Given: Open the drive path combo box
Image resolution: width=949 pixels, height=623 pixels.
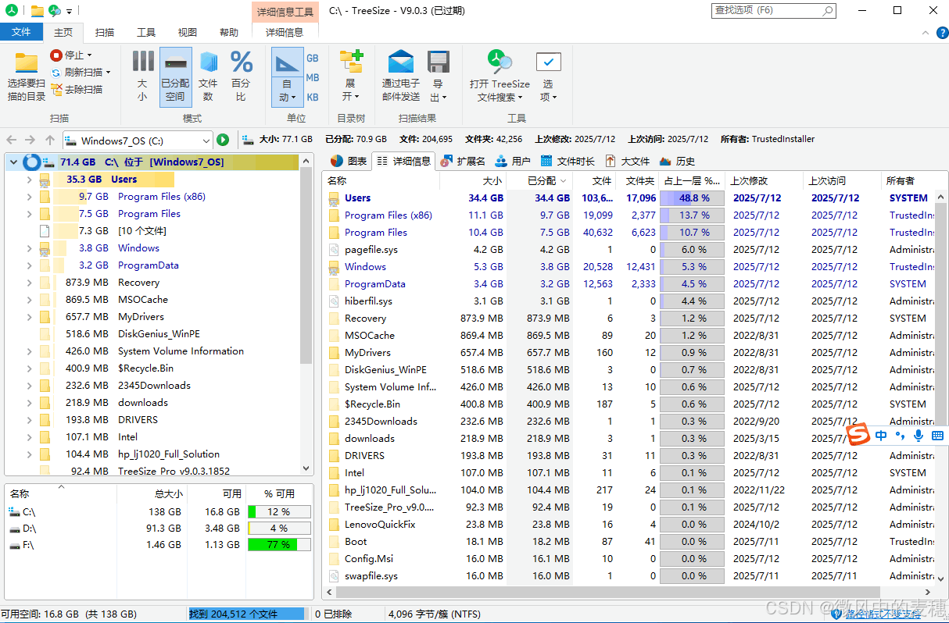Looking at the screenshot, I should point(137,141).
